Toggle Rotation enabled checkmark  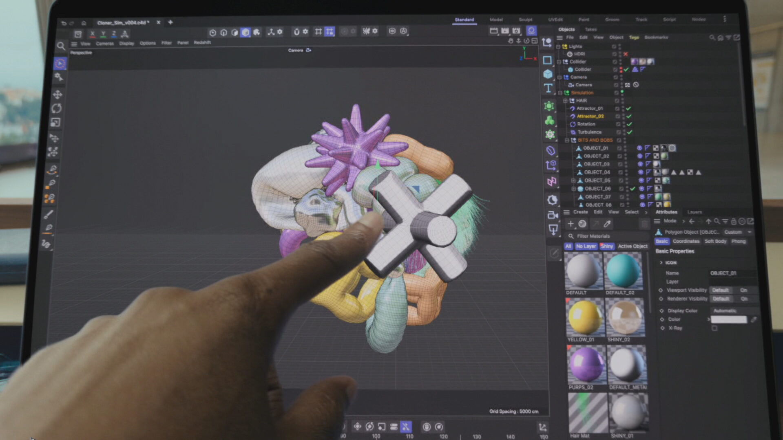pos(629,124)
